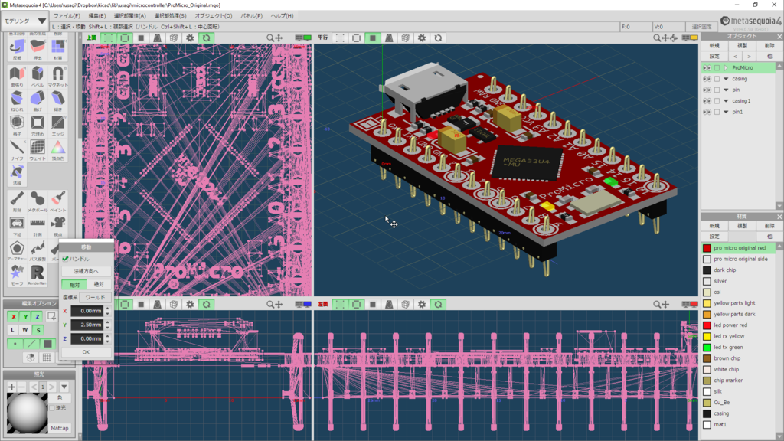
Task: Select the yellow parts dark swatch
Action: (x=707, y=315)
